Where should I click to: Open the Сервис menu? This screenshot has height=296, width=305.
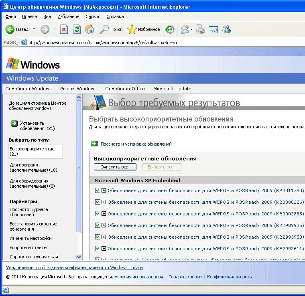coord(93,16)
